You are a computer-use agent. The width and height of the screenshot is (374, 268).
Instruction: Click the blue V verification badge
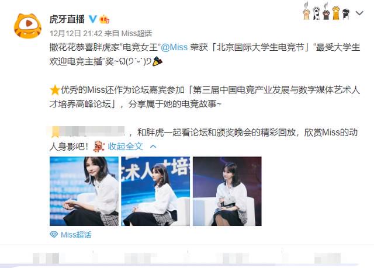tap(93, 19)
